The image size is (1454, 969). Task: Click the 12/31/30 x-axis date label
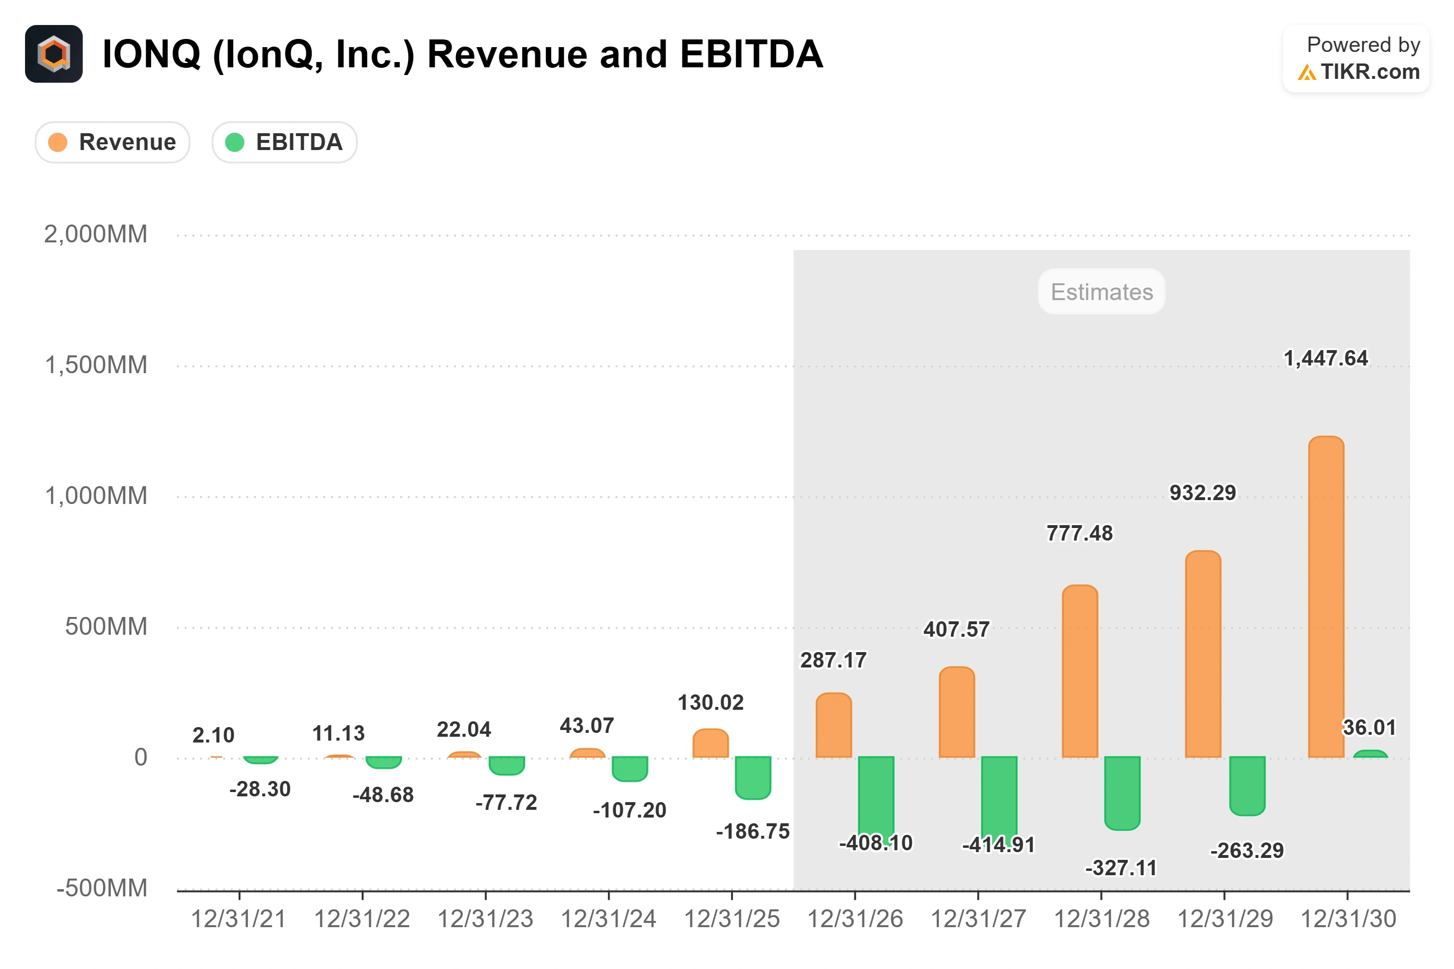(1348, 919)
